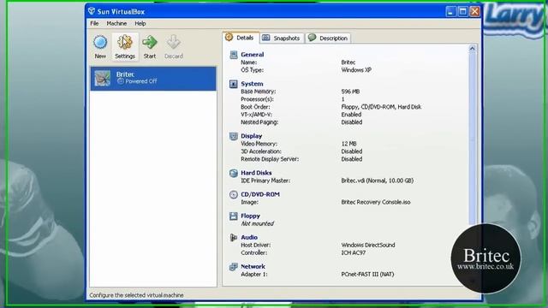Click the 'IDE Primary Master:' label

[265, 181]
